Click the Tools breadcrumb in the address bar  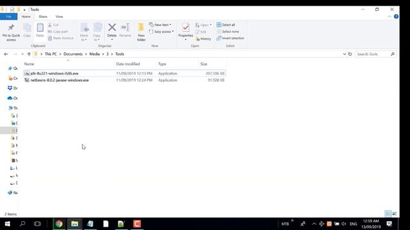coord(120,54)
